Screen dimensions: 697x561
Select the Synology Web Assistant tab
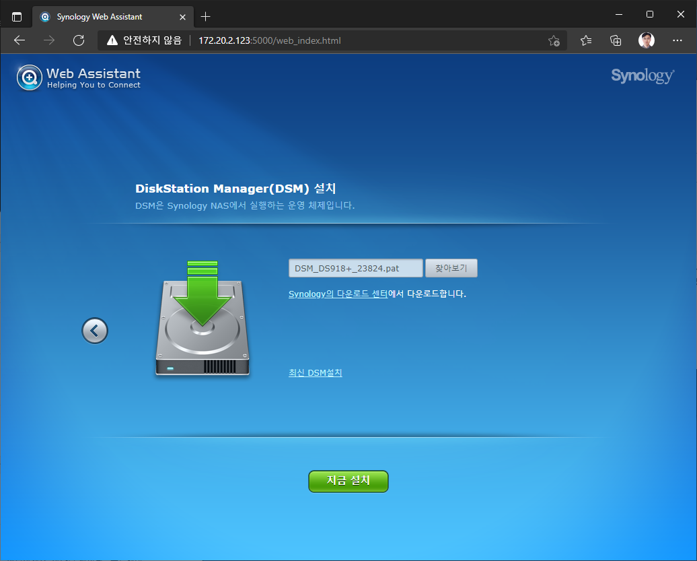pyautogui.click(x=113, y=17)
